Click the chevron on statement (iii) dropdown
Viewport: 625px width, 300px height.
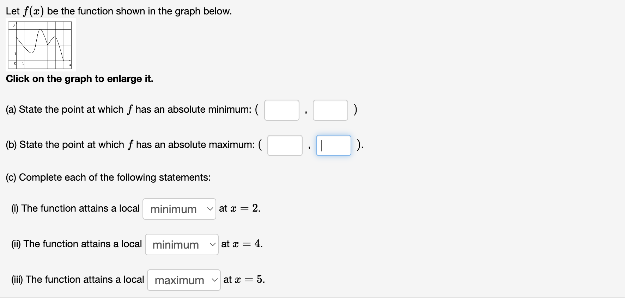(x=214, y=280)
